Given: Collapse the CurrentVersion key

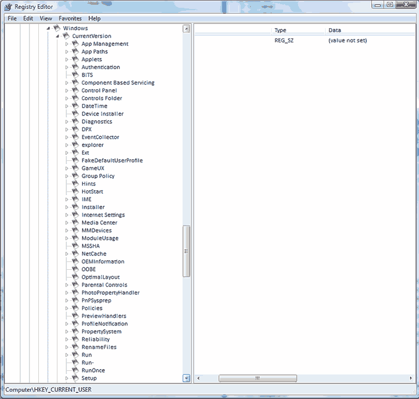Looking at the screenshot, I should click(57, 36).
